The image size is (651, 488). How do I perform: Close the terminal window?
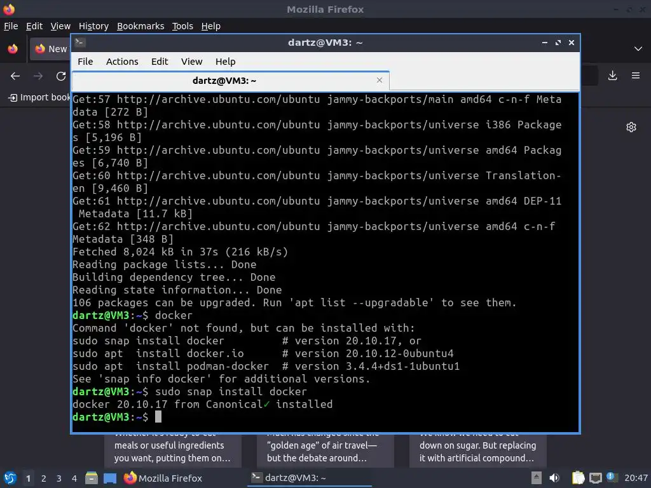coord(572,43)
